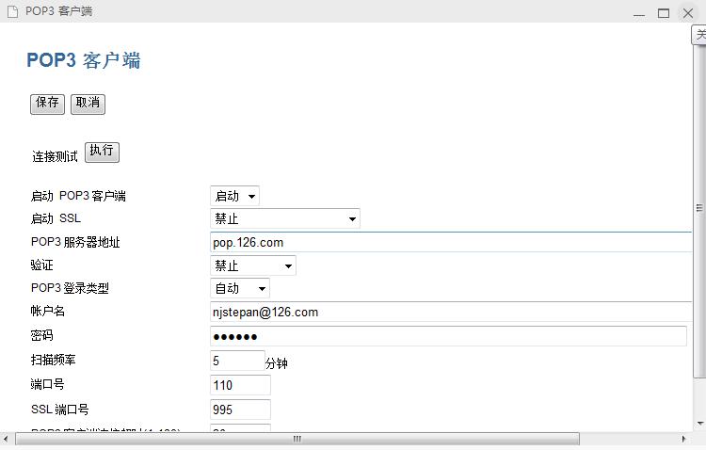
Task: Click the SSL 端口号 label
Action: click(x=60, y=409)
